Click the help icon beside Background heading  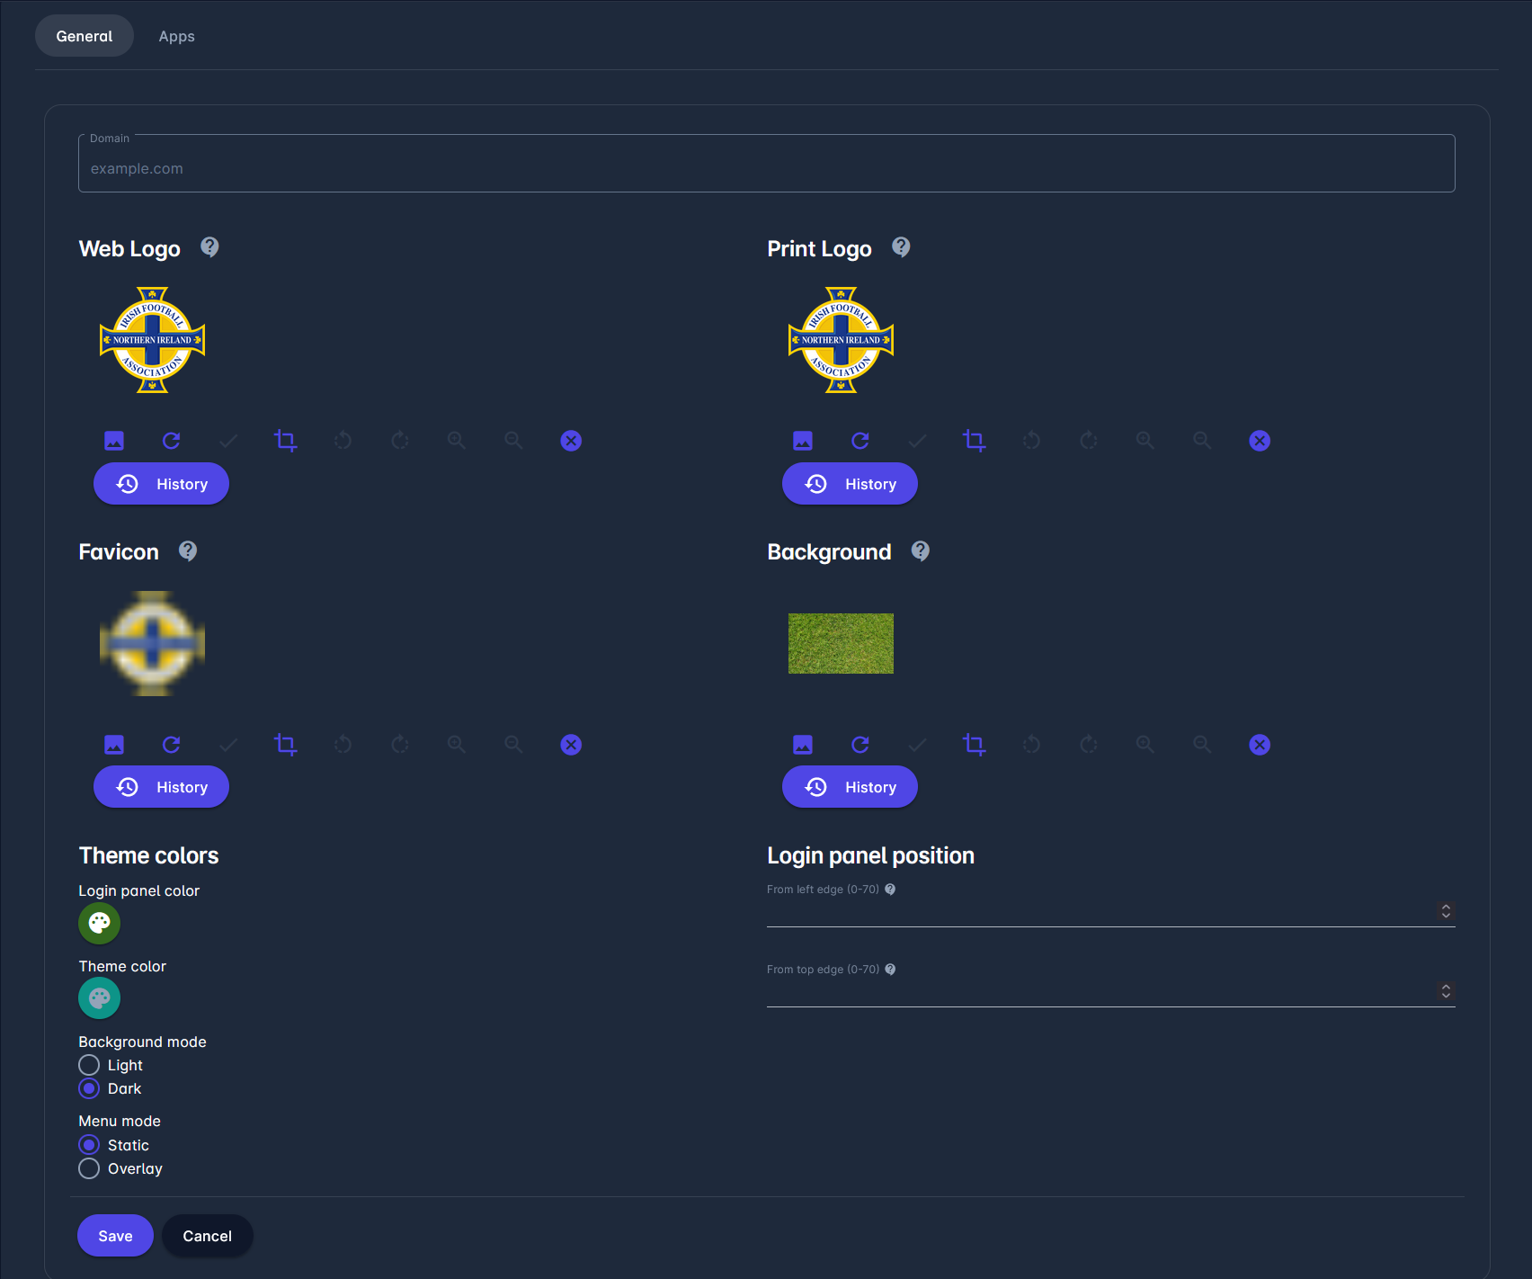click(x=920, y=551)
